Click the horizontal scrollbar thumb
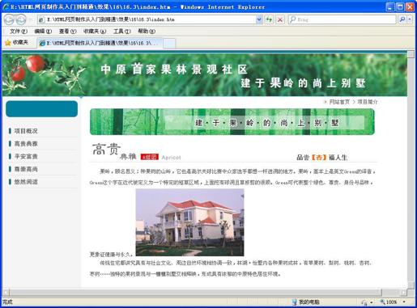Viewport: 417px width, 308px height. click(195, 292)
